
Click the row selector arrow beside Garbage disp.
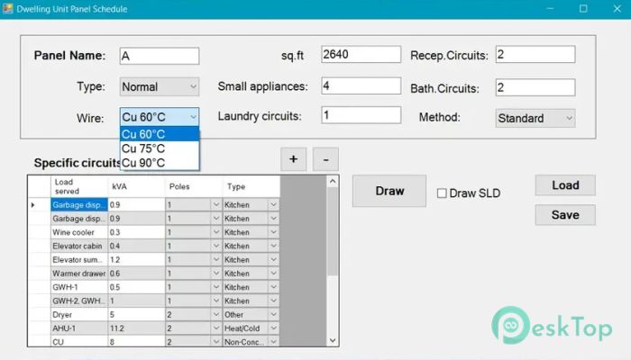(x=33, y=205)
